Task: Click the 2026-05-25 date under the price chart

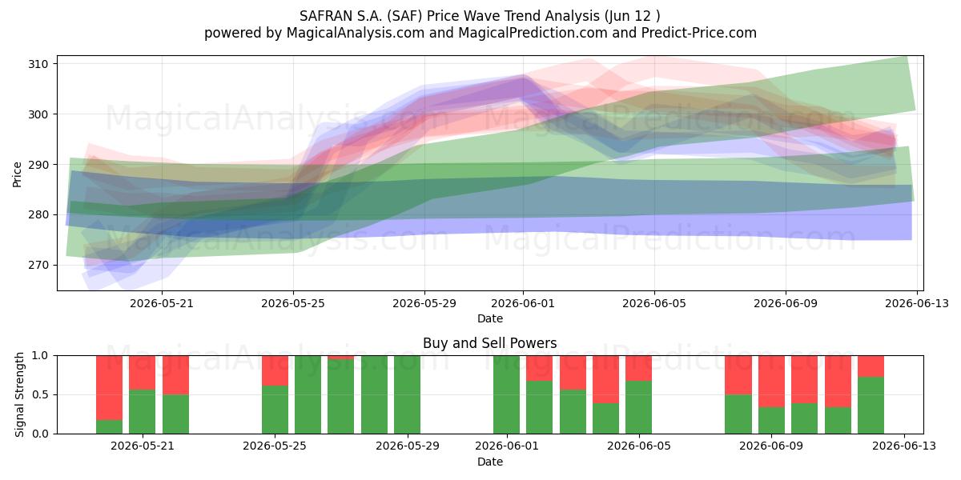Action: 293,303
